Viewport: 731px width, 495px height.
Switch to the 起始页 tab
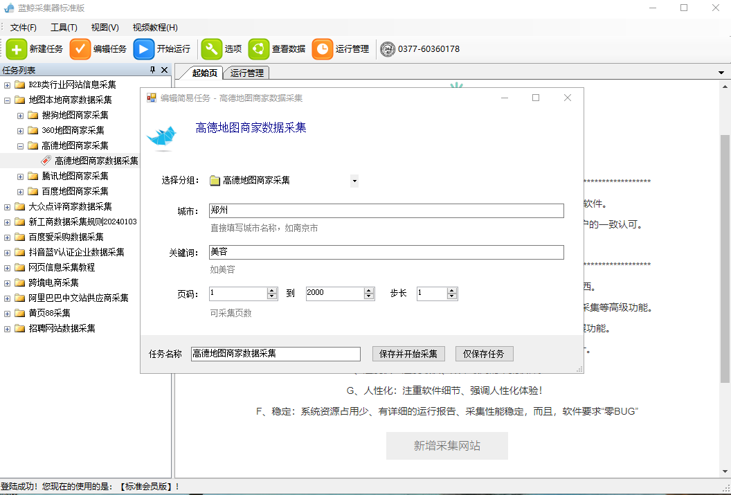pyautogui.click(x=204, y=73)
